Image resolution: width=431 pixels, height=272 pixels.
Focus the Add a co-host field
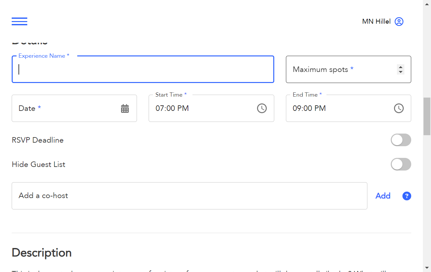click(x=190, y=196)
